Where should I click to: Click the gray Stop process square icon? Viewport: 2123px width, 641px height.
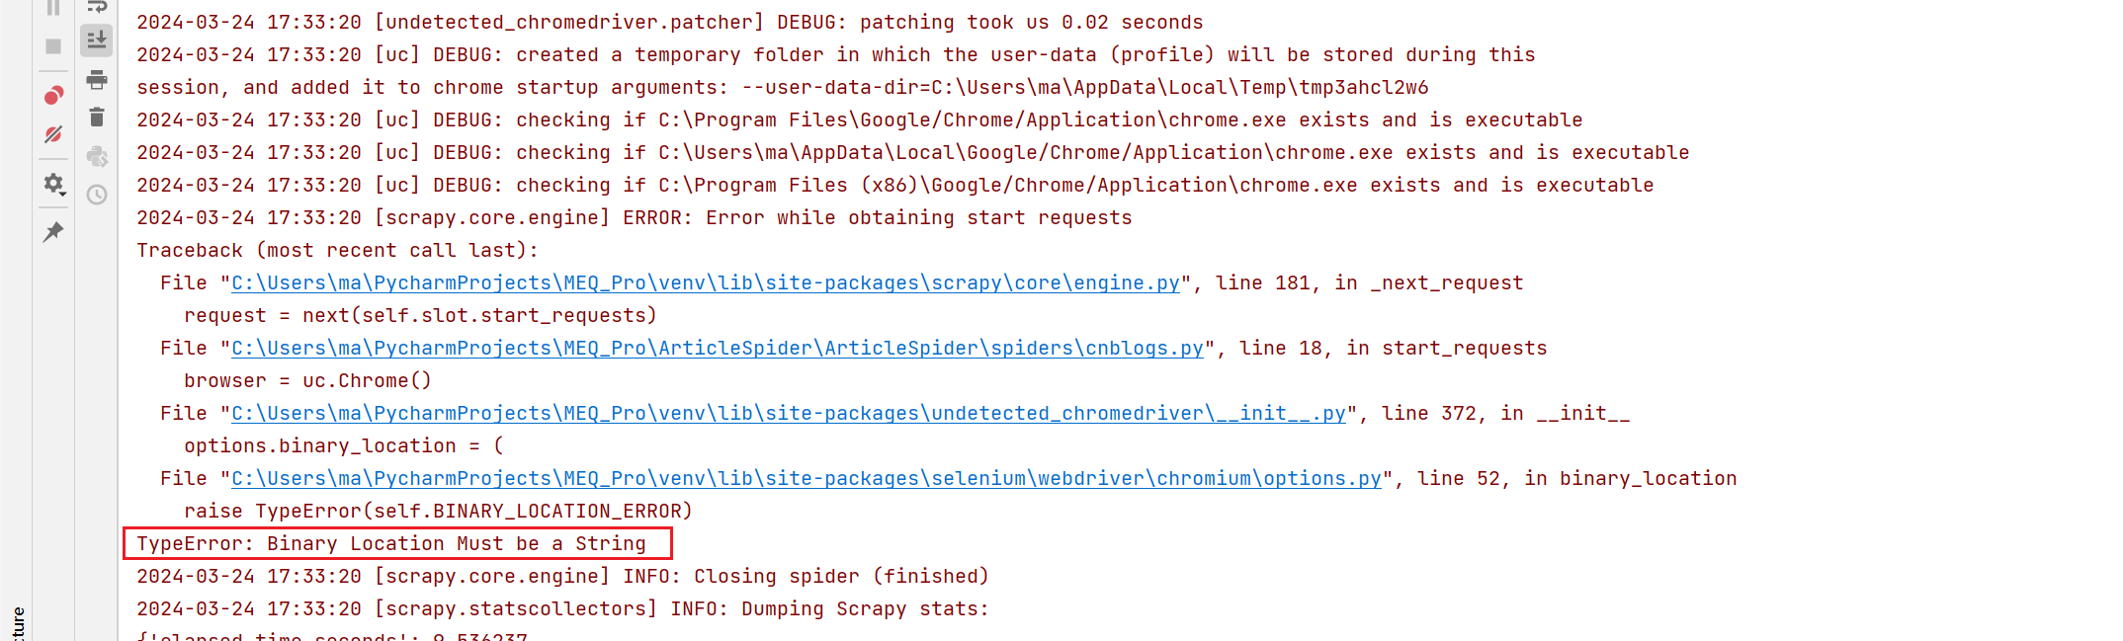53,46
